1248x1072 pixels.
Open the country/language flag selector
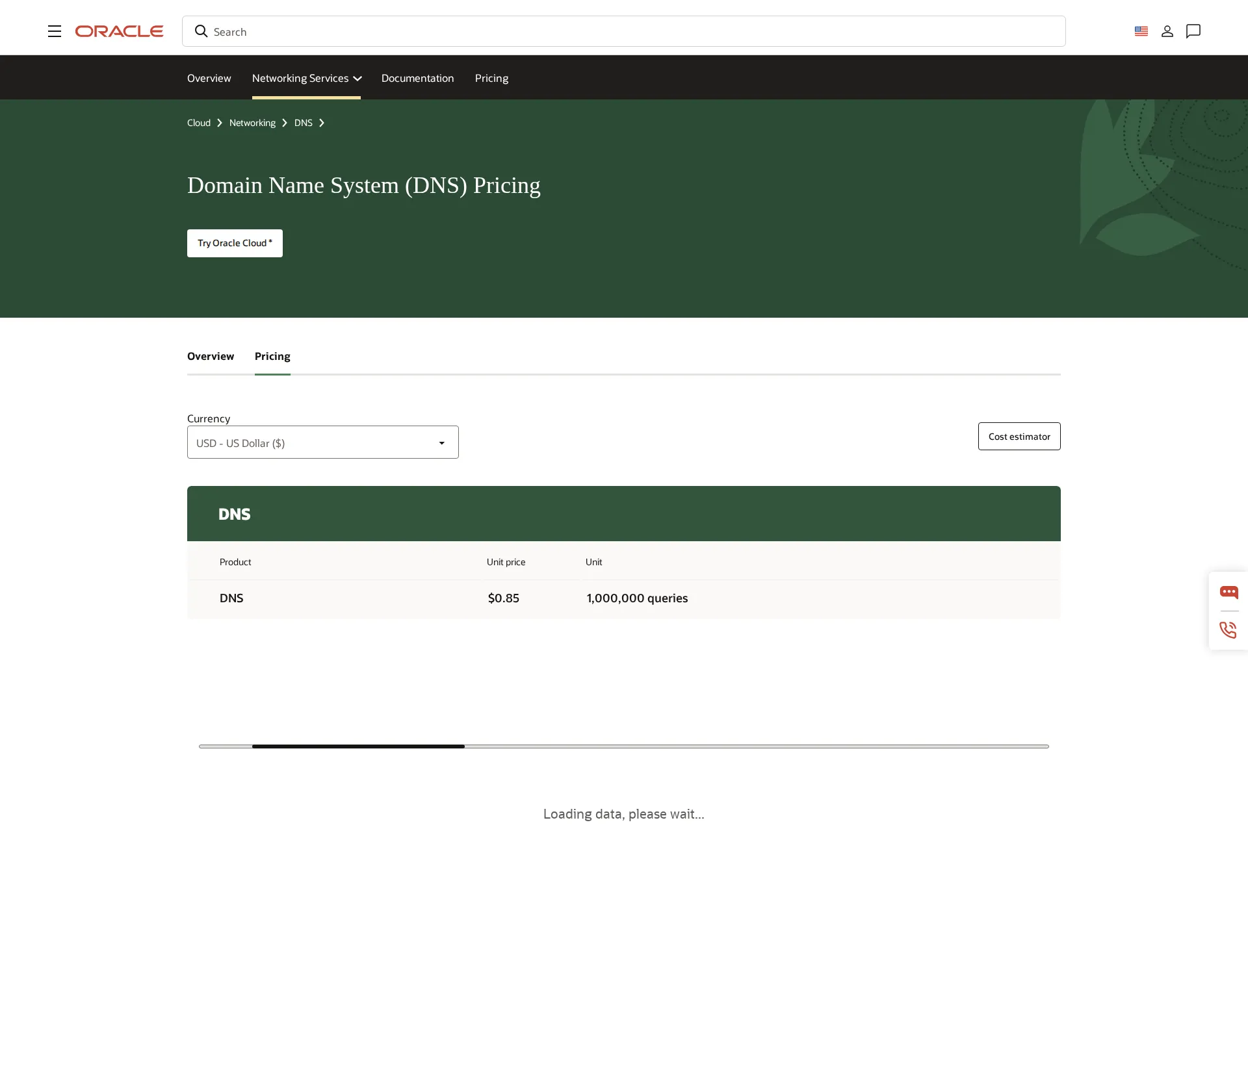click(x=1141, y=31)
